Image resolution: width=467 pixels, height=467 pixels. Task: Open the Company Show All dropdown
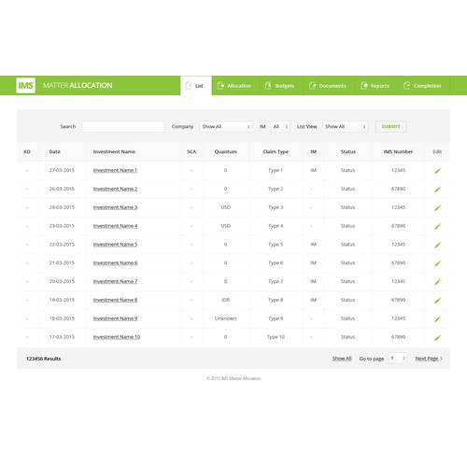pyautogui.click(x=226, y=127)
